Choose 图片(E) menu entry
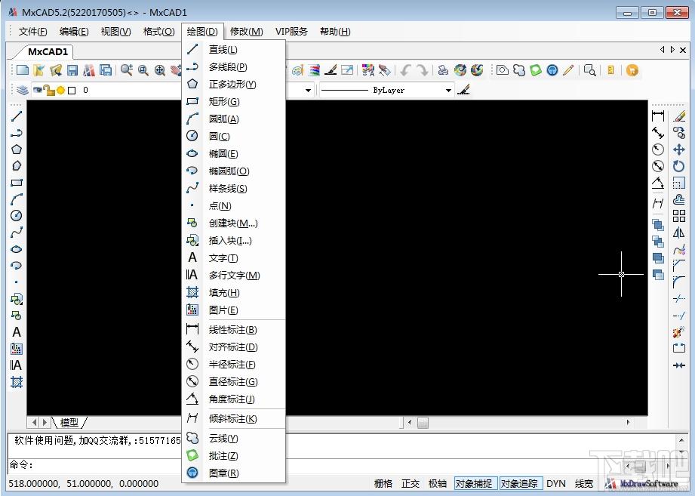695x496 pixels. pos(234,310)
